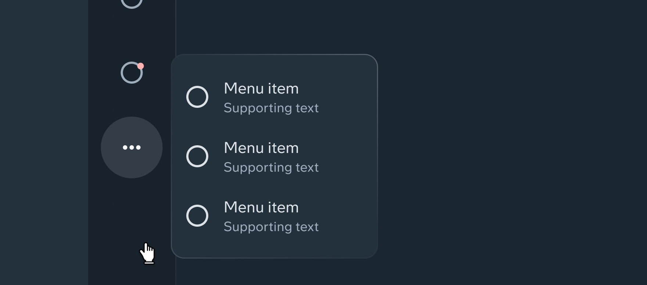This screenshot has height=285, width=647.
Task: Dismiss the menu by clicking outside it
Action: (514, 147)
